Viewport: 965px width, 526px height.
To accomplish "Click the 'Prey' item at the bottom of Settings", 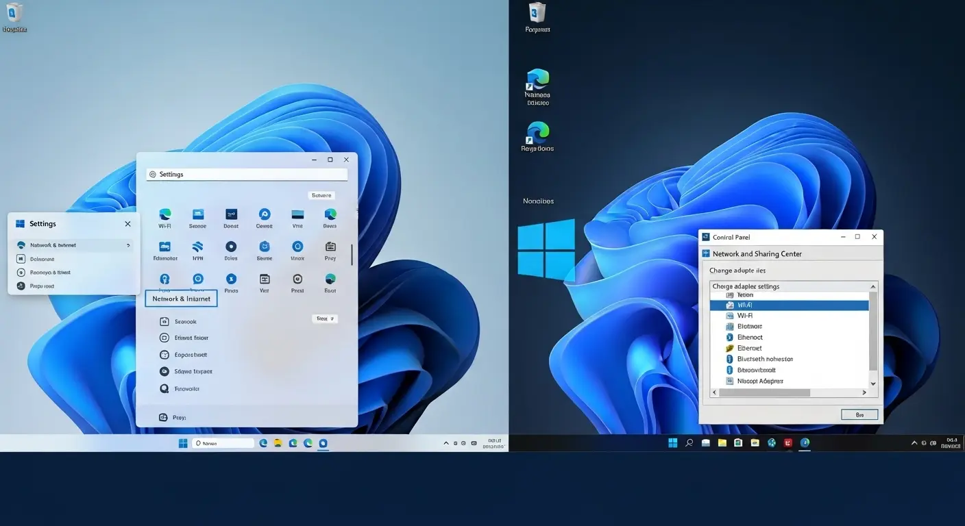I will [173, 417].
